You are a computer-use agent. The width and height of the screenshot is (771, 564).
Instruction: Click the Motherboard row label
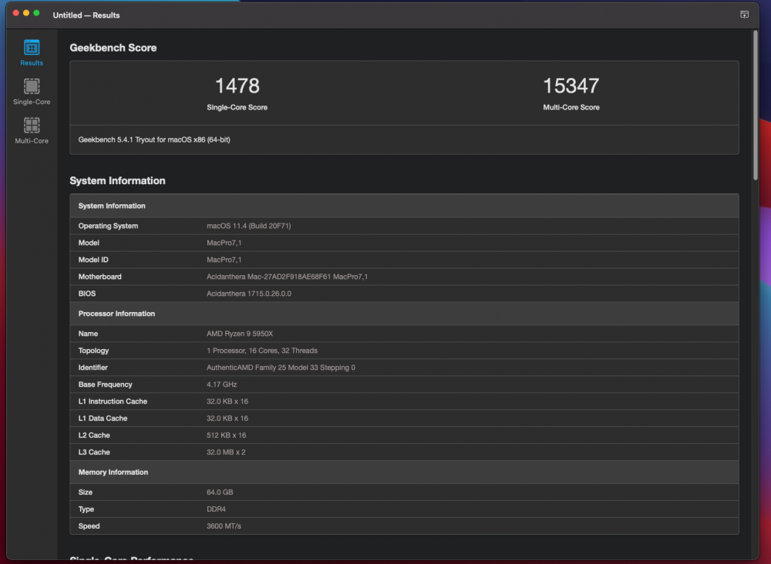click(x=99, y=277)
